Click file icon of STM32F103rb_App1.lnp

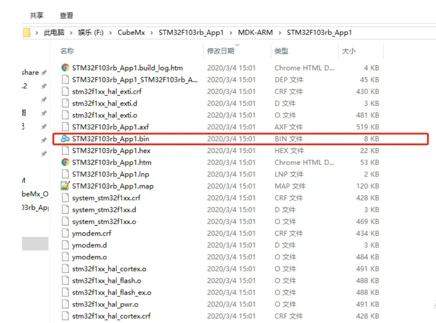click(x=65, y=174)
